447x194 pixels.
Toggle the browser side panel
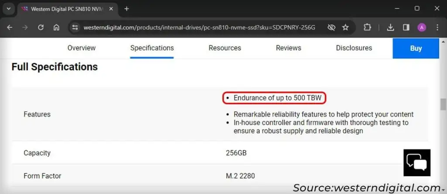406,27
